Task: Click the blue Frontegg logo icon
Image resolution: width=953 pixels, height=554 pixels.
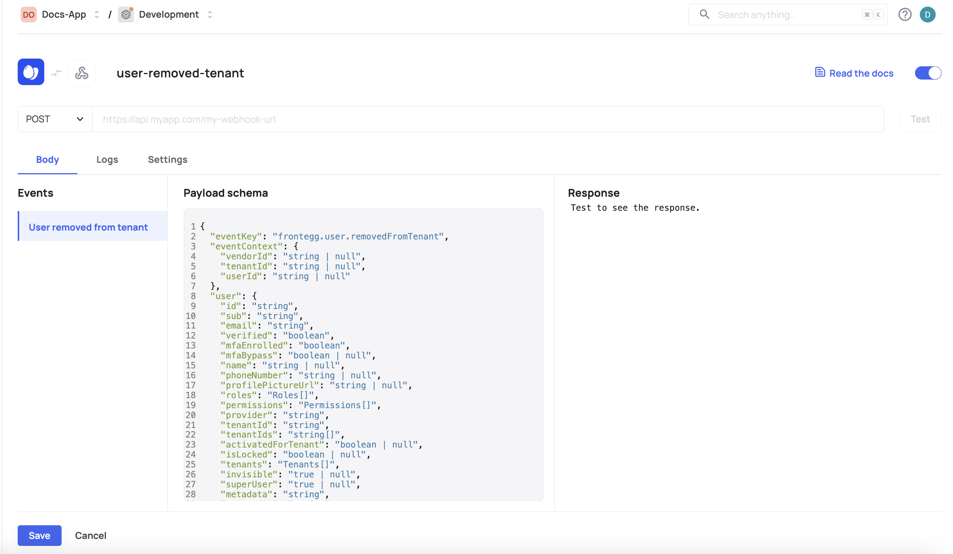Action: pyautogui.click(x=31, y=72)
